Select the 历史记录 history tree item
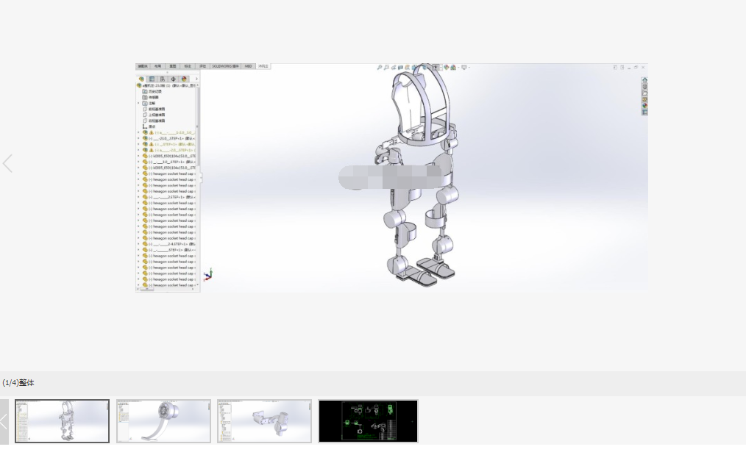 pyautogui.click(x=152, y=91)
